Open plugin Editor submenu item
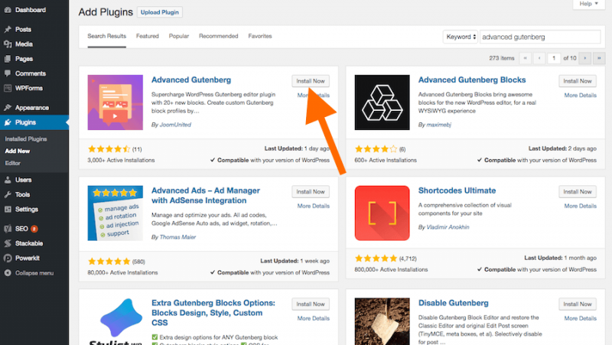Image resolution: width=612 pixels, height=345 pixels. (x=12, y=163)
